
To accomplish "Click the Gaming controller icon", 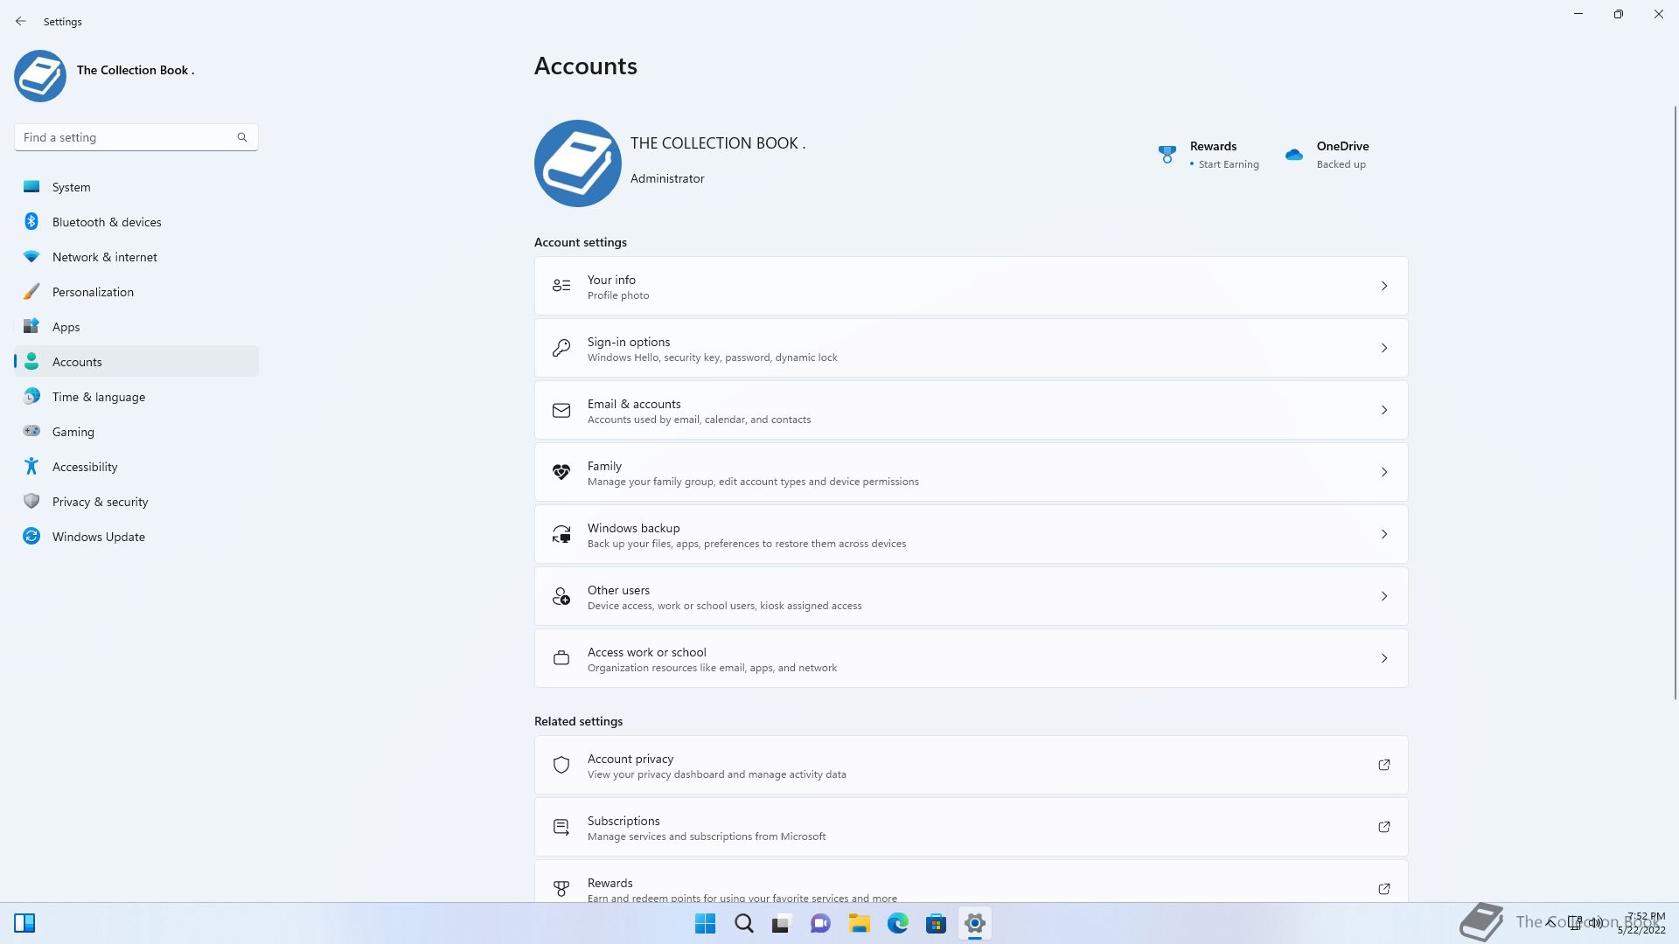I will click(x=31, y=431).
